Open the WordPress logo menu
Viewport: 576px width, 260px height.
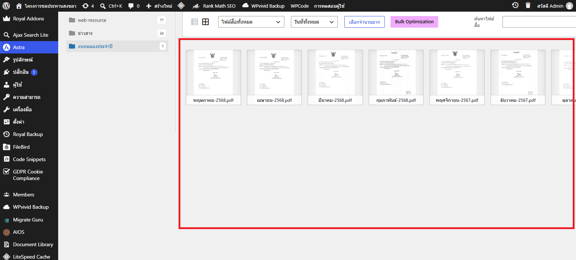pos(6,6)
